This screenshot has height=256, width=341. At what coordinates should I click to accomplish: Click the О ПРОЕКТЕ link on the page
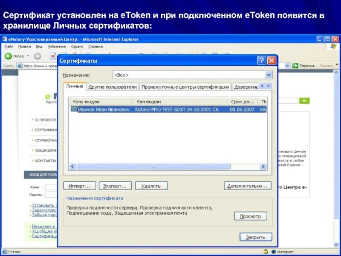tap(46, 120)
